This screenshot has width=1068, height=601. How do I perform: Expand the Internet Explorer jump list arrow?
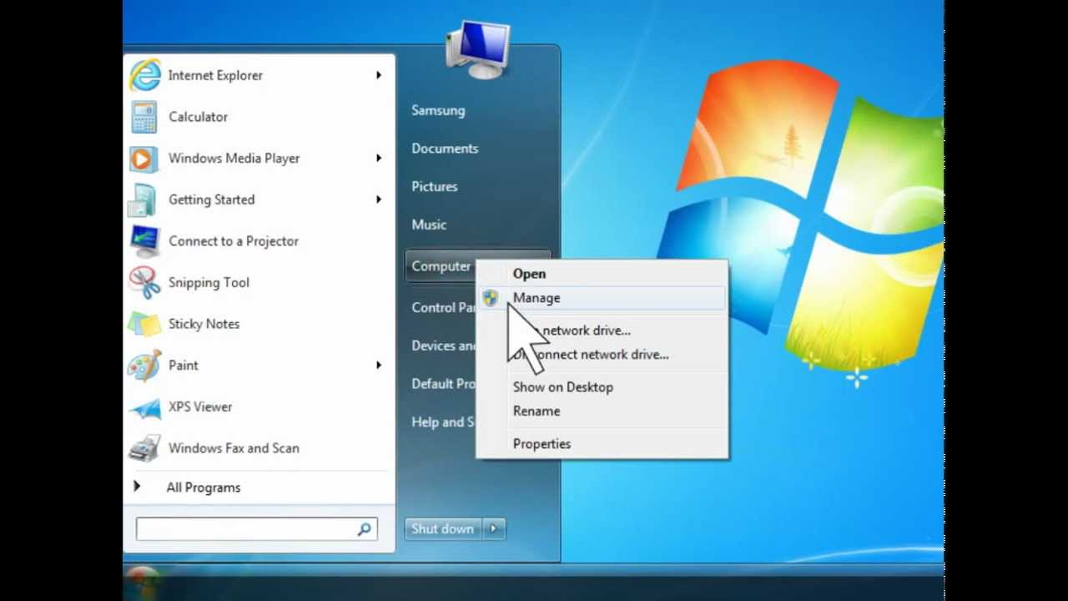tap(379, 75)
